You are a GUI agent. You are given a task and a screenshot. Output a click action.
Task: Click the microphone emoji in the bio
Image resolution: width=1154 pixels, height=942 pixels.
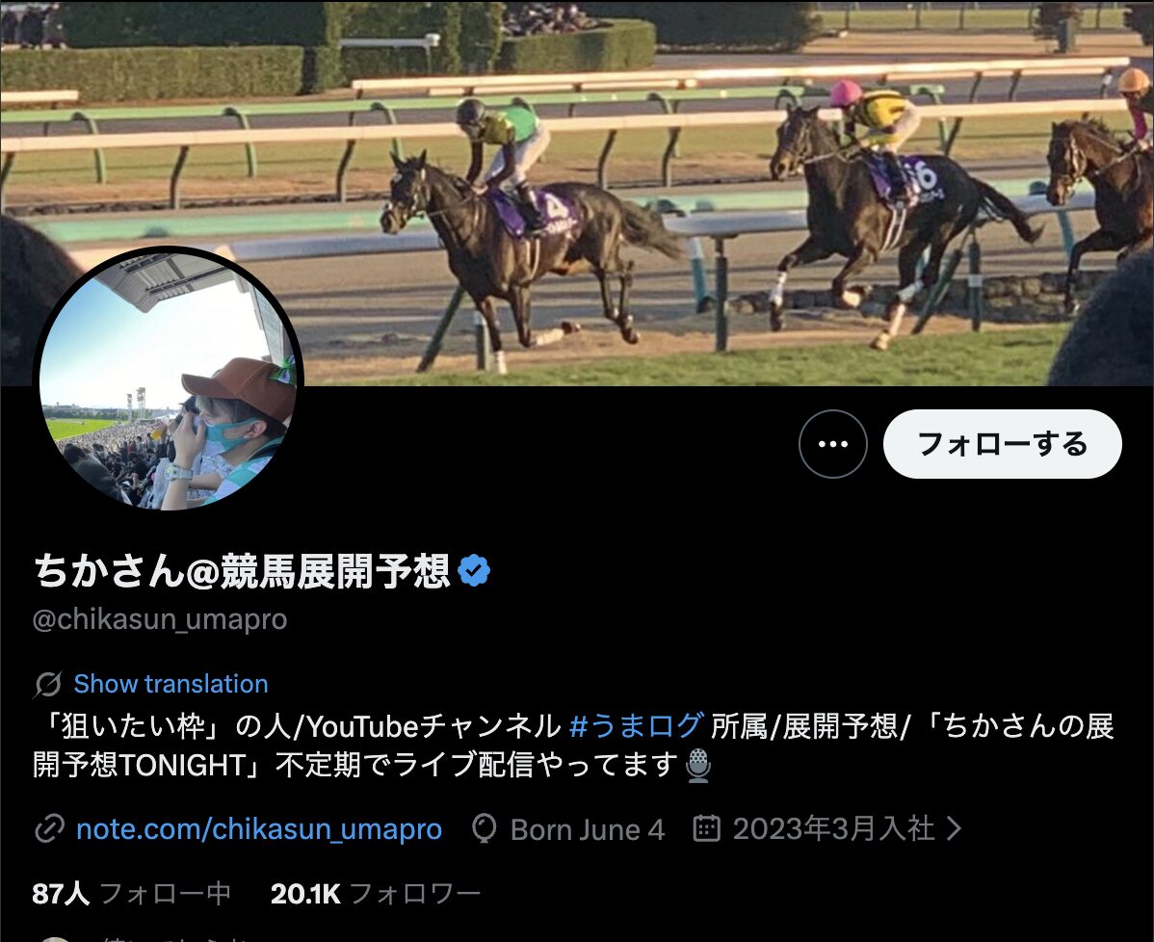click(697, 765)
